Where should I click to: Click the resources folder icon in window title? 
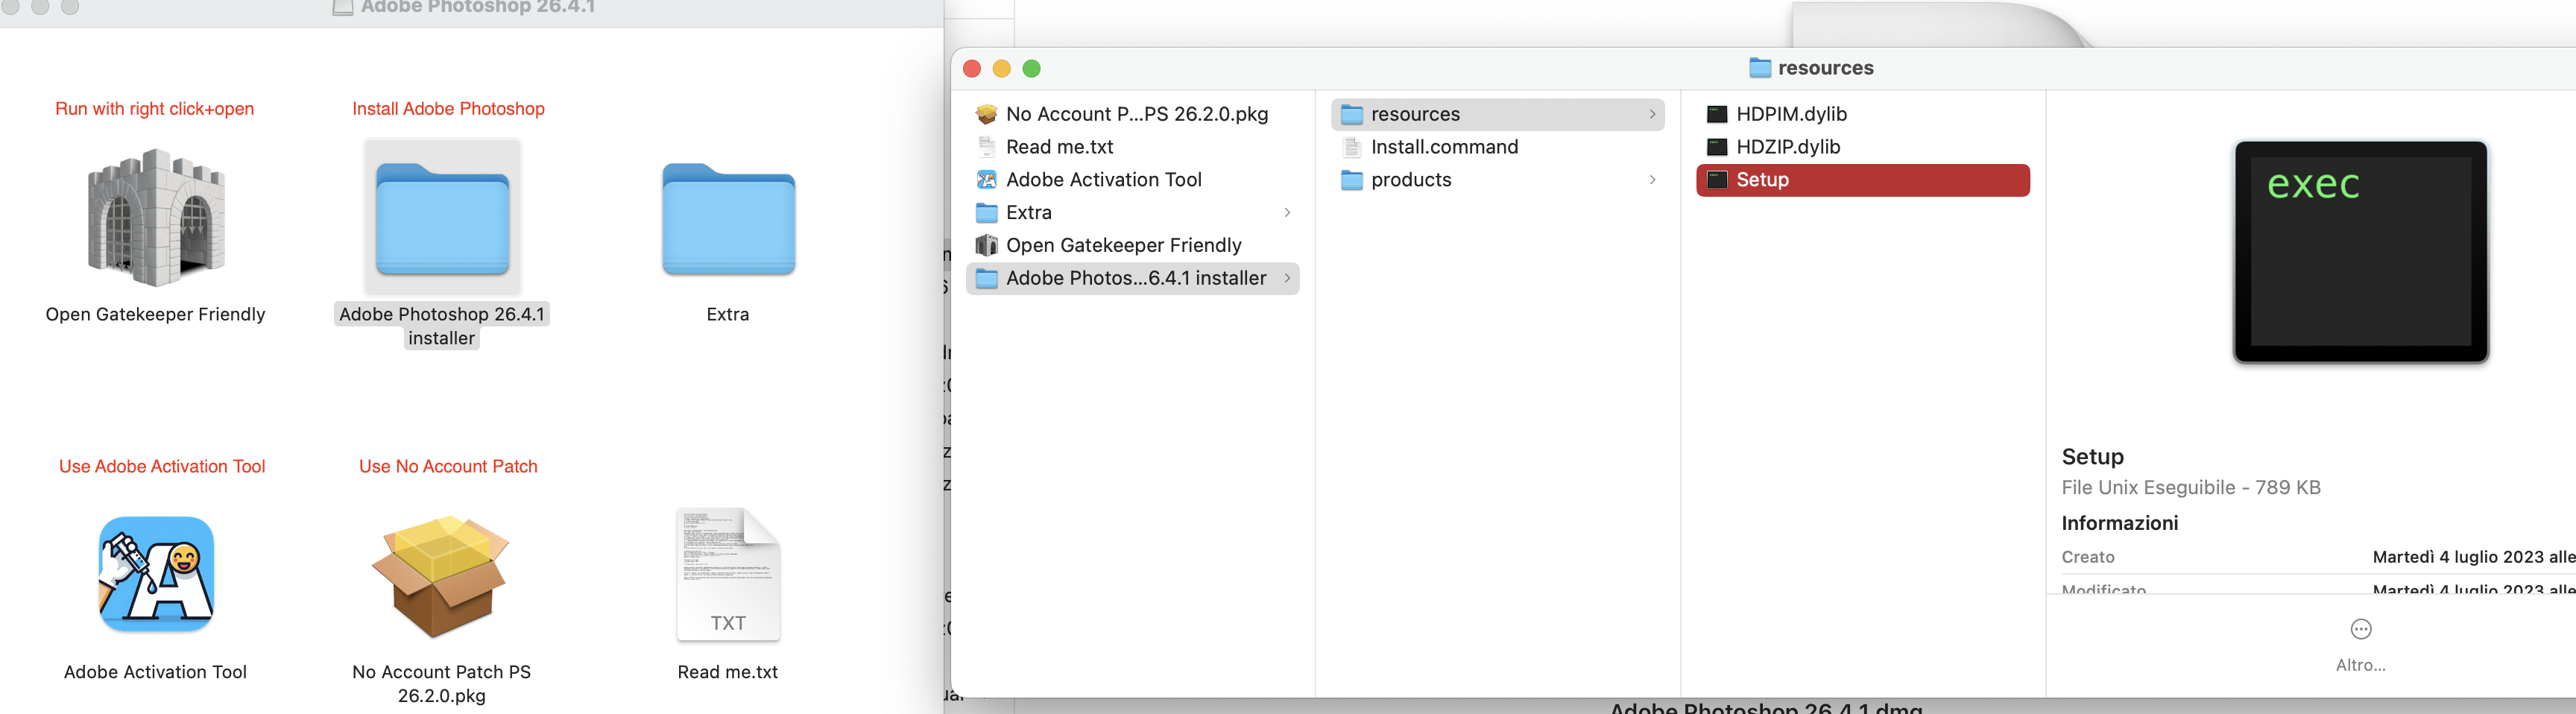(x=1760, y=68)
